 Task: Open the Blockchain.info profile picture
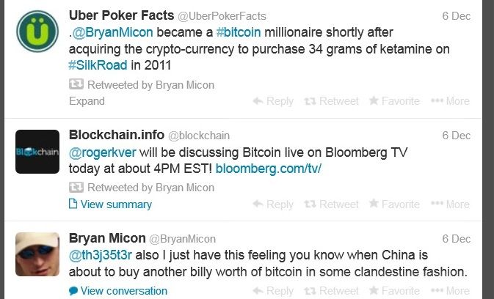[x=37, y=152]
